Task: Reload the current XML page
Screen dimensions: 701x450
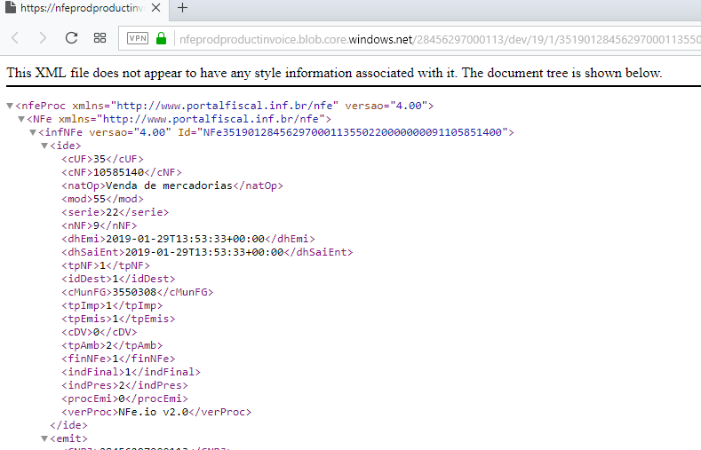Action: coord(72,38)
